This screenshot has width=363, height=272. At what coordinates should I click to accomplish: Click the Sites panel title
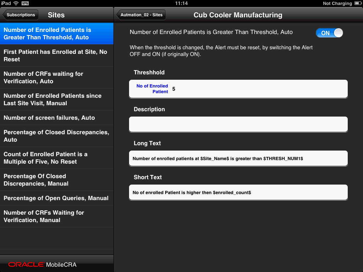(x=56, y=15)
